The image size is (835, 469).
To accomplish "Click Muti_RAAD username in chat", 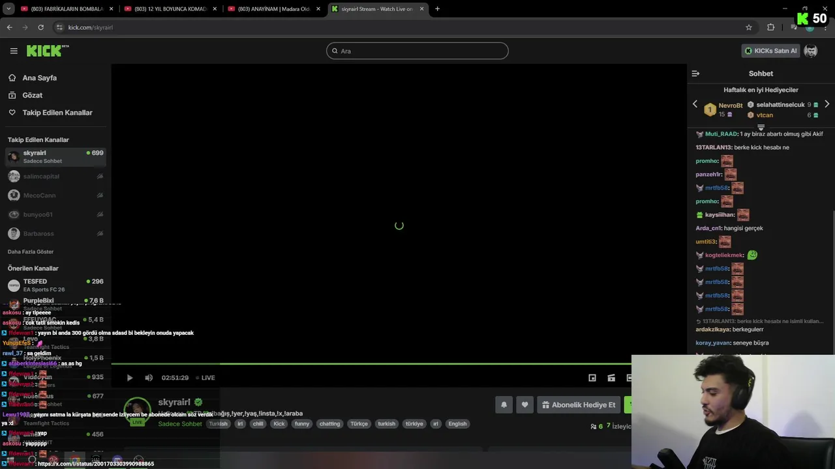I will point(721,134).
